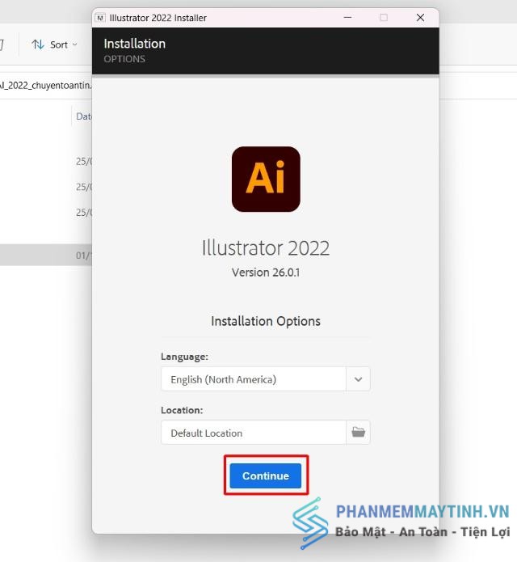The width and height of the screenshot is (517, 562).
Task: Select the English (North America) language field
Action: click(x=254, y=379)
